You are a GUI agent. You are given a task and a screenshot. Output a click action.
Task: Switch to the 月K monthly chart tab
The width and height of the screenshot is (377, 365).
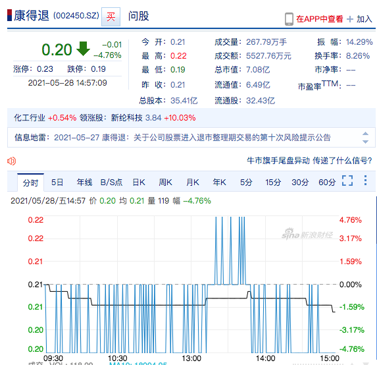point(193,182)
